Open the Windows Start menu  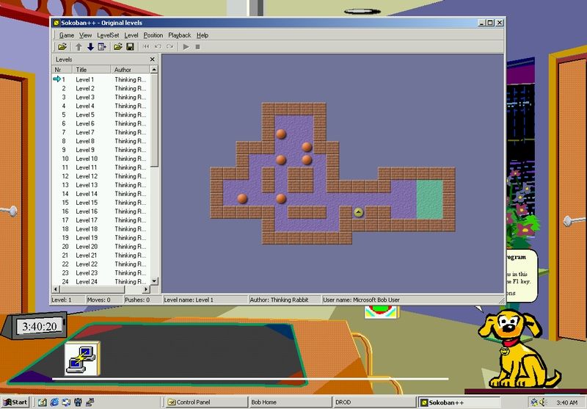pyautogui.click(x=15, y=402)
